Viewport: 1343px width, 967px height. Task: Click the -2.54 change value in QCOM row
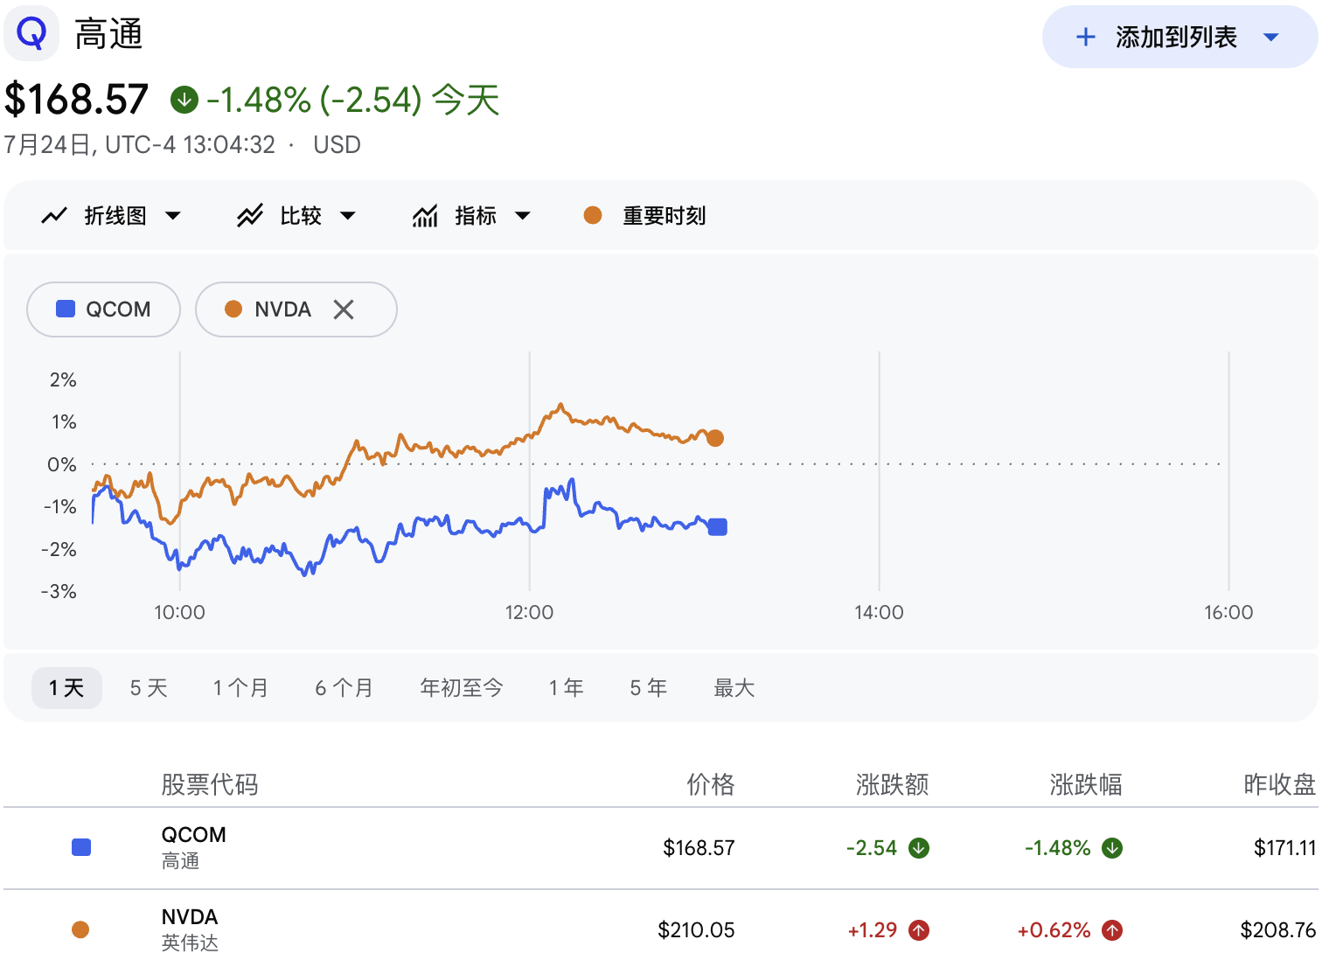tap(872, 848)
